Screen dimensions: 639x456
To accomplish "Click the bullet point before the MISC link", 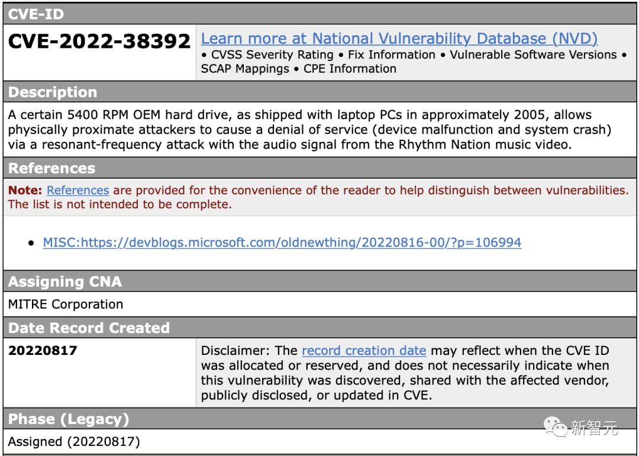I will coord(31,243).
